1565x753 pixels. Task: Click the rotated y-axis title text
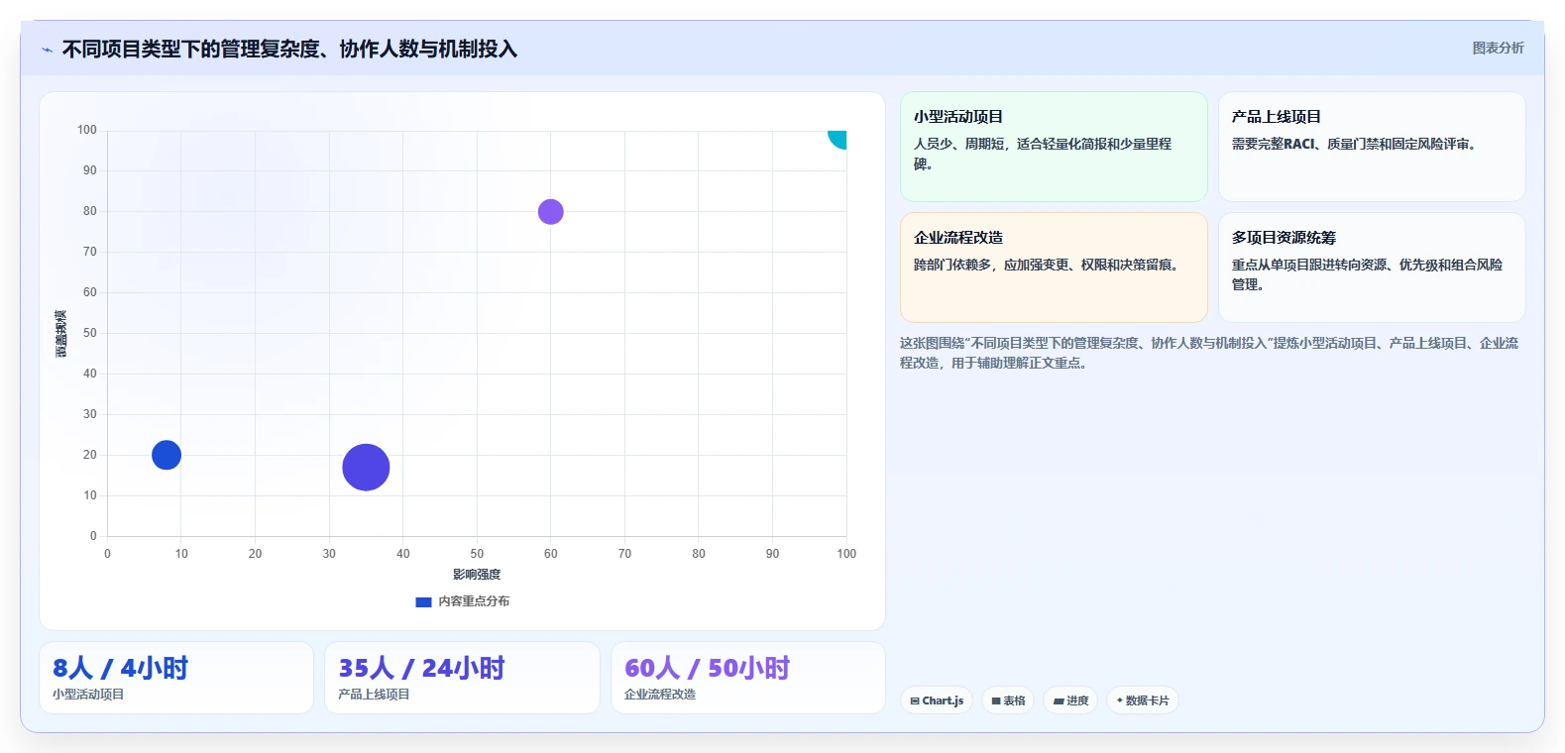coord(61,334)
